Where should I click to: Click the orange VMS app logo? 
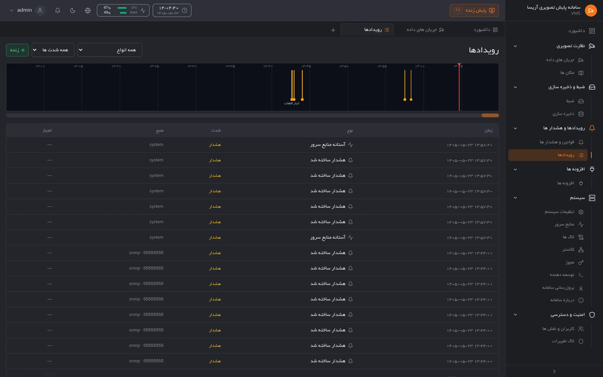coord(591,10)
